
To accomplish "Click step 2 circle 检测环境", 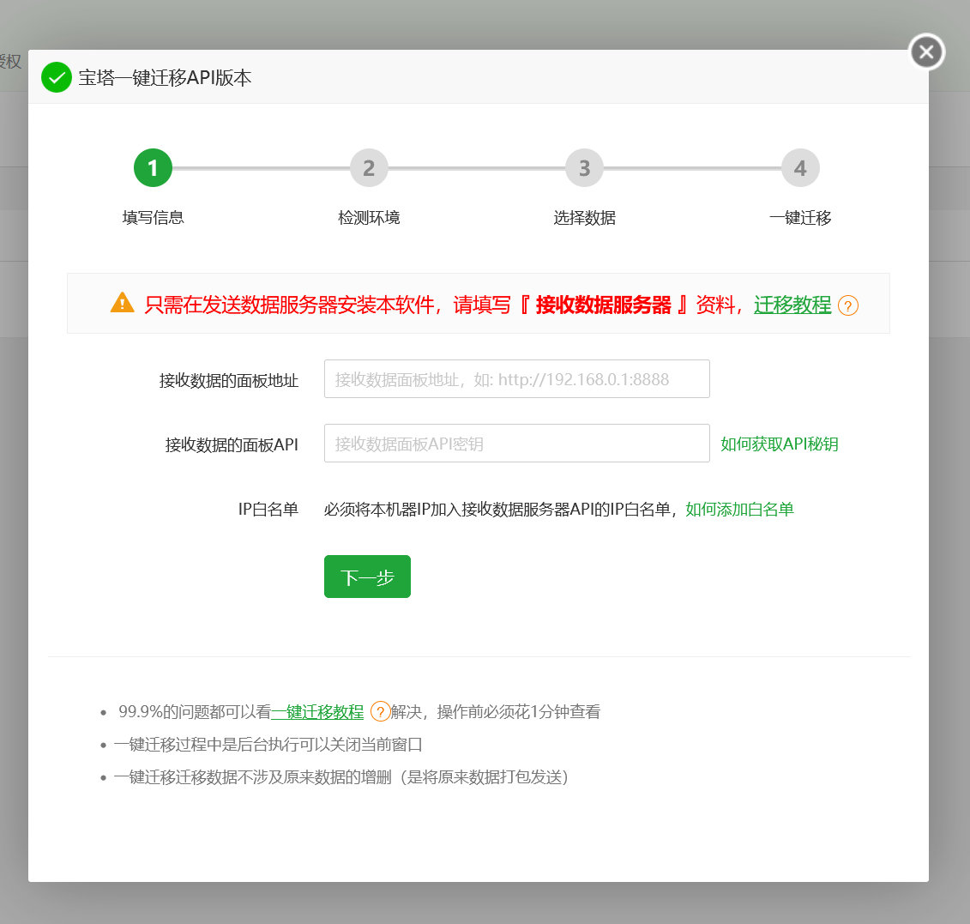I will pyautogui.click(x=369, y=167).
